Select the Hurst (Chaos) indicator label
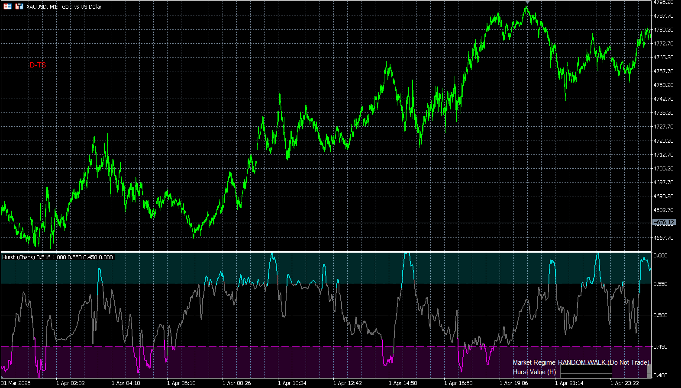This screenshot has height=388, width=681. coord(57,257)
